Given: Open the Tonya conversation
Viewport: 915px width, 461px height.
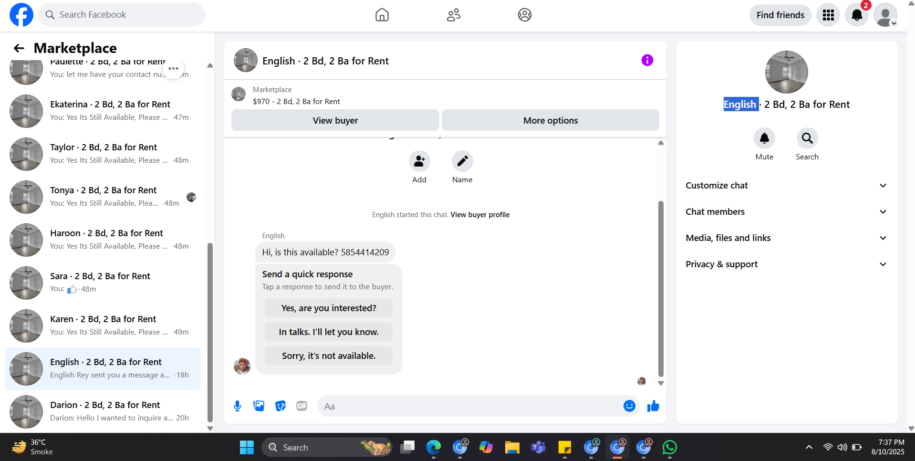Looking at the screenshot, I should [103, 197].
